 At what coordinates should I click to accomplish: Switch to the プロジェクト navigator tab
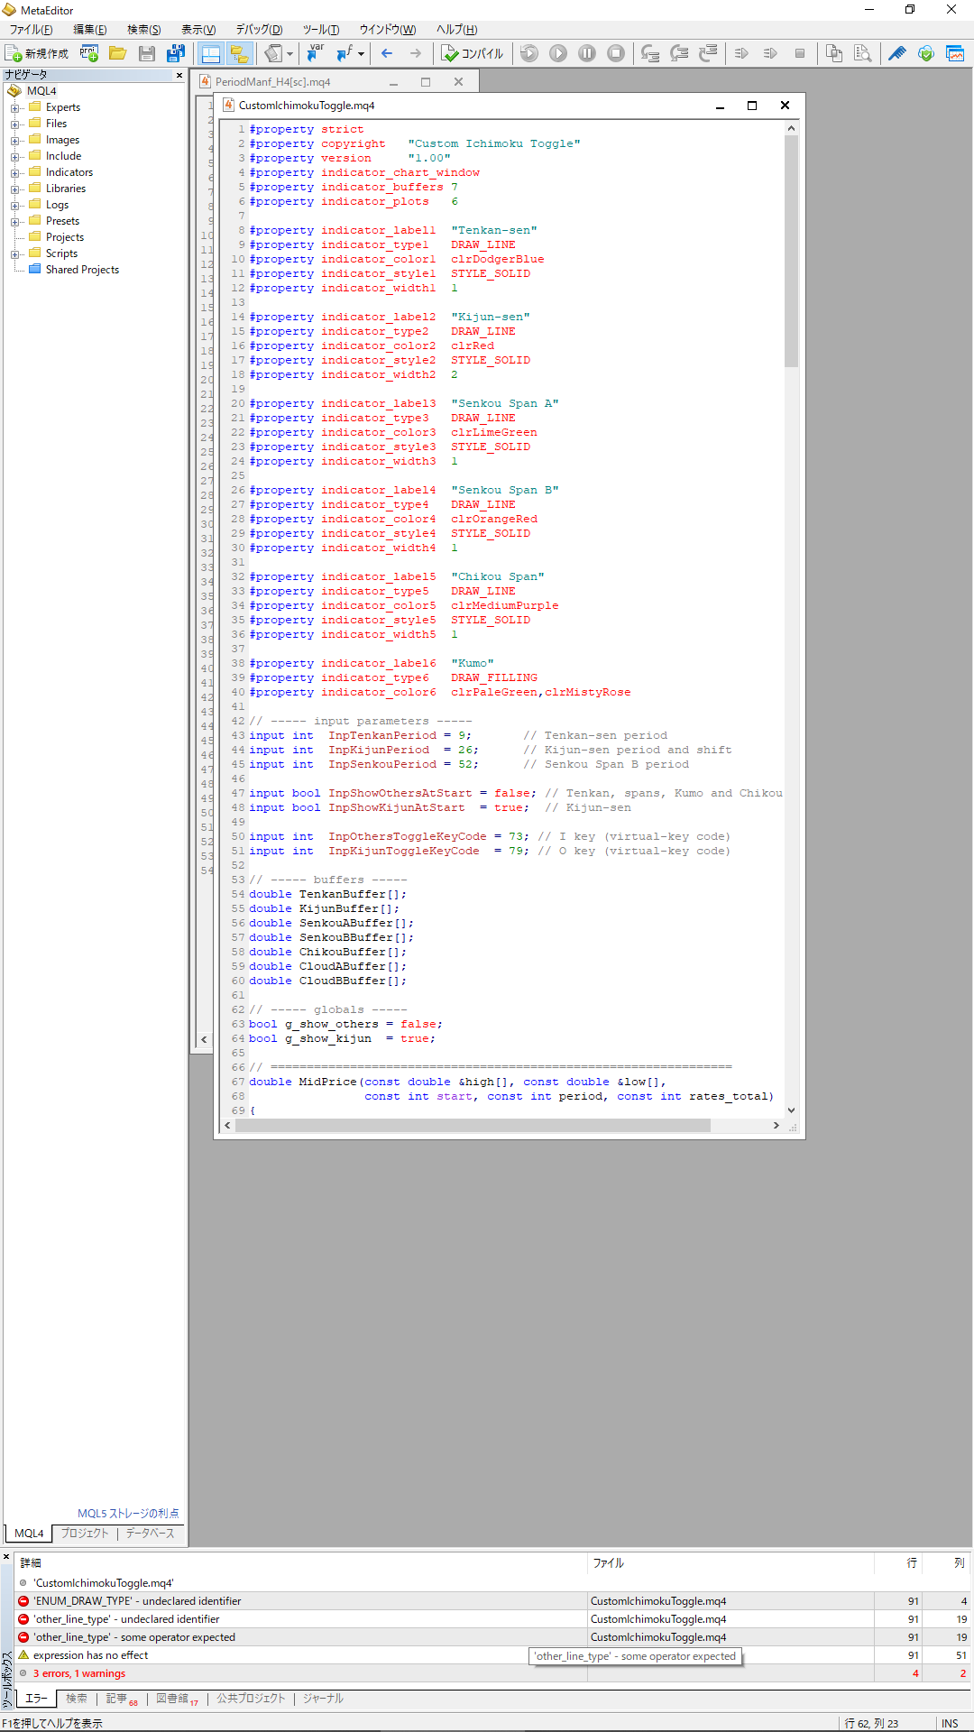(85, 1534)
